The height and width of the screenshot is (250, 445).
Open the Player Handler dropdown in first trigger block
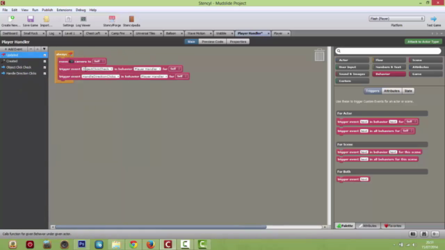coord(147,69)
